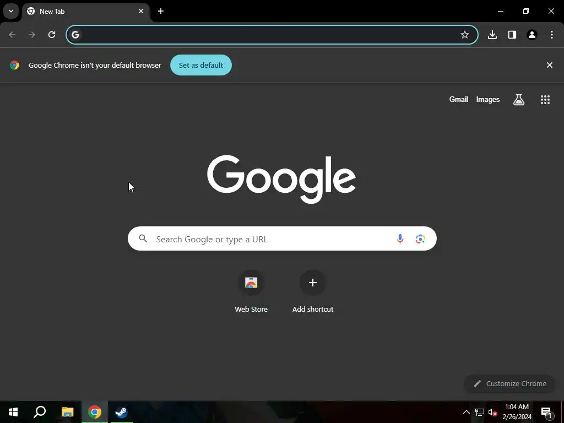Bookmark this tab with the star icon
The image size is (564, 423).
465,35
